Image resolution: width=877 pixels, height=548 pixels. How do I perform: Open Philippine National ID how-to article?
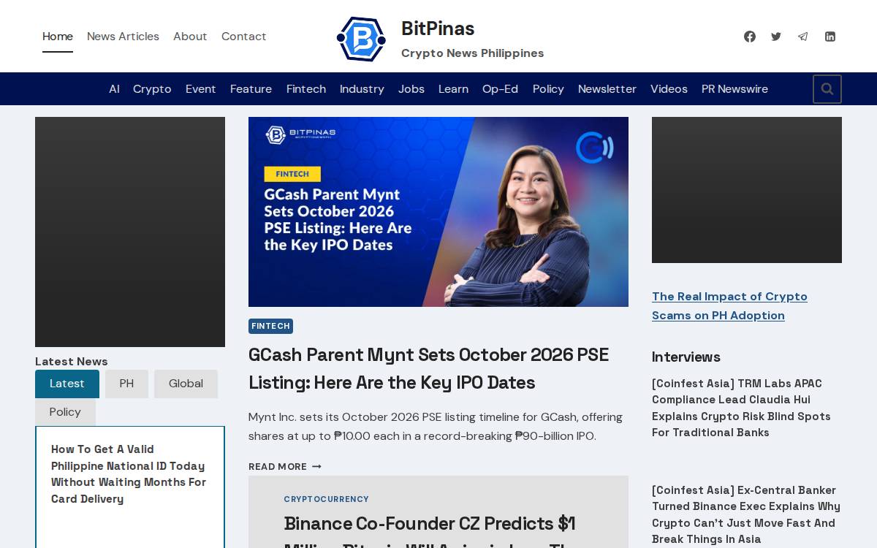point(129,474)
